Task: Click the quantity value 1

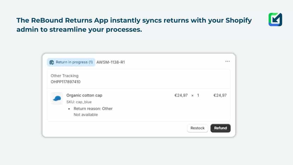Action: coord(198,95)
